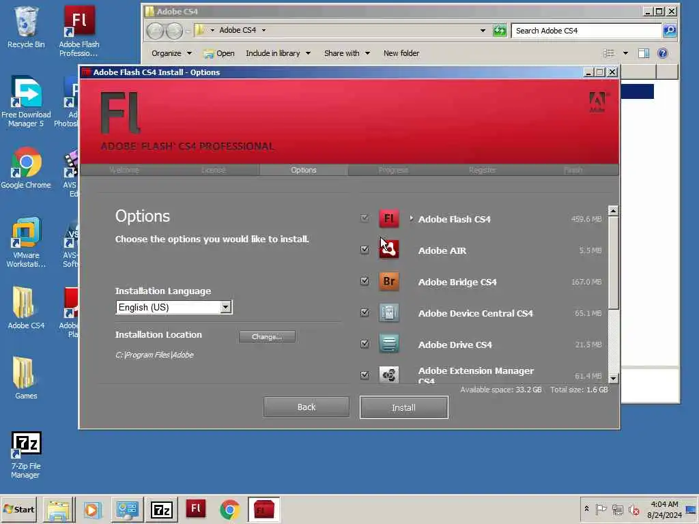Click Change... installation location button
This screenshot has height=524, width=699.
point(267,337)
